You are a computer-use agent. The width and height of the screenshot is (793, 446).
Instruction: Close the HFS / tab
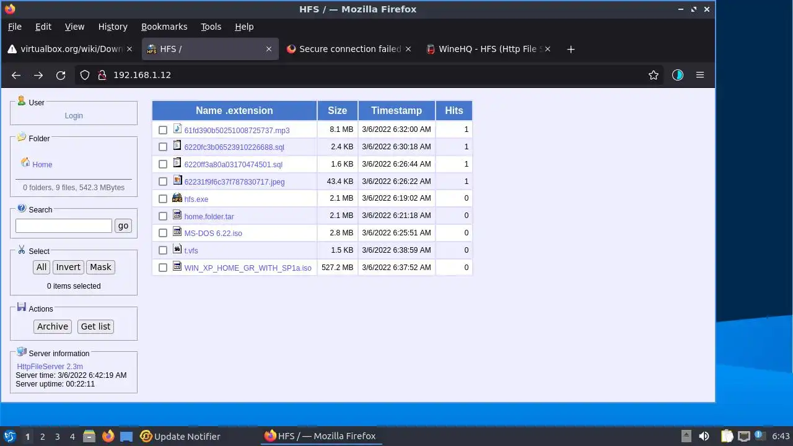click(268, 49)
